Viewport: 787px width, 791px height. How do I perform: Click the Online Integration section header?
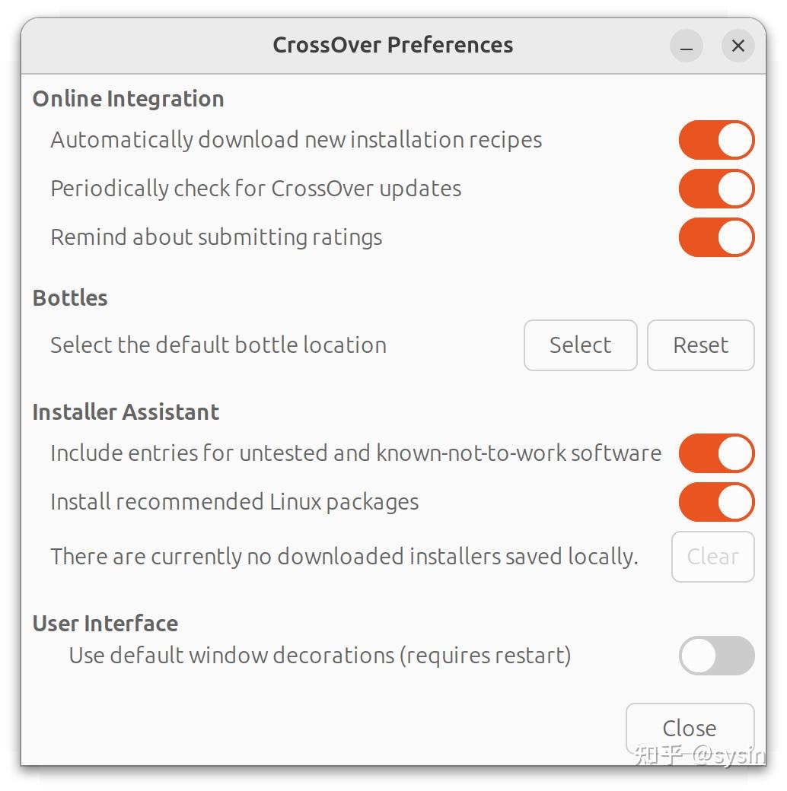click(128, 98)
